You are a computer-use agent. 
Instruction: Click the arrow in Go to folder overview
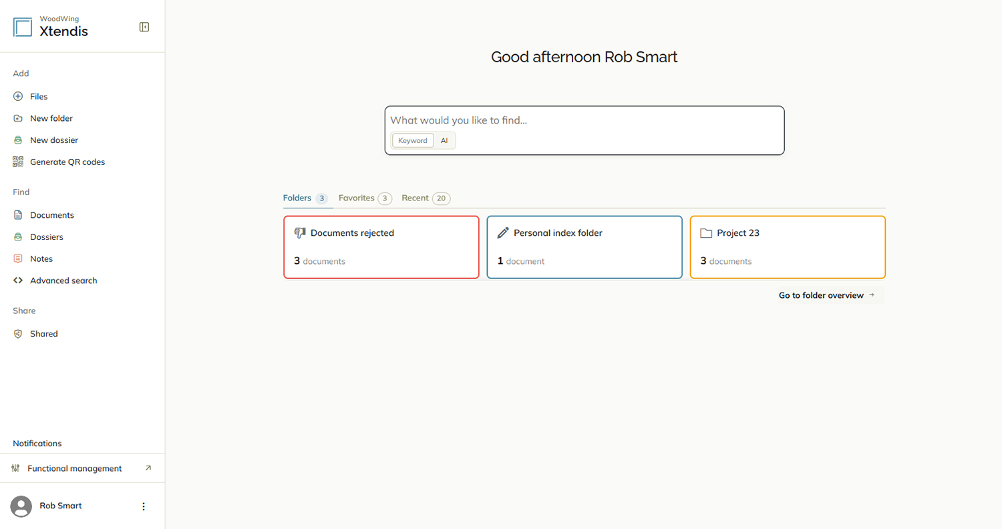[x=872, y=295]
